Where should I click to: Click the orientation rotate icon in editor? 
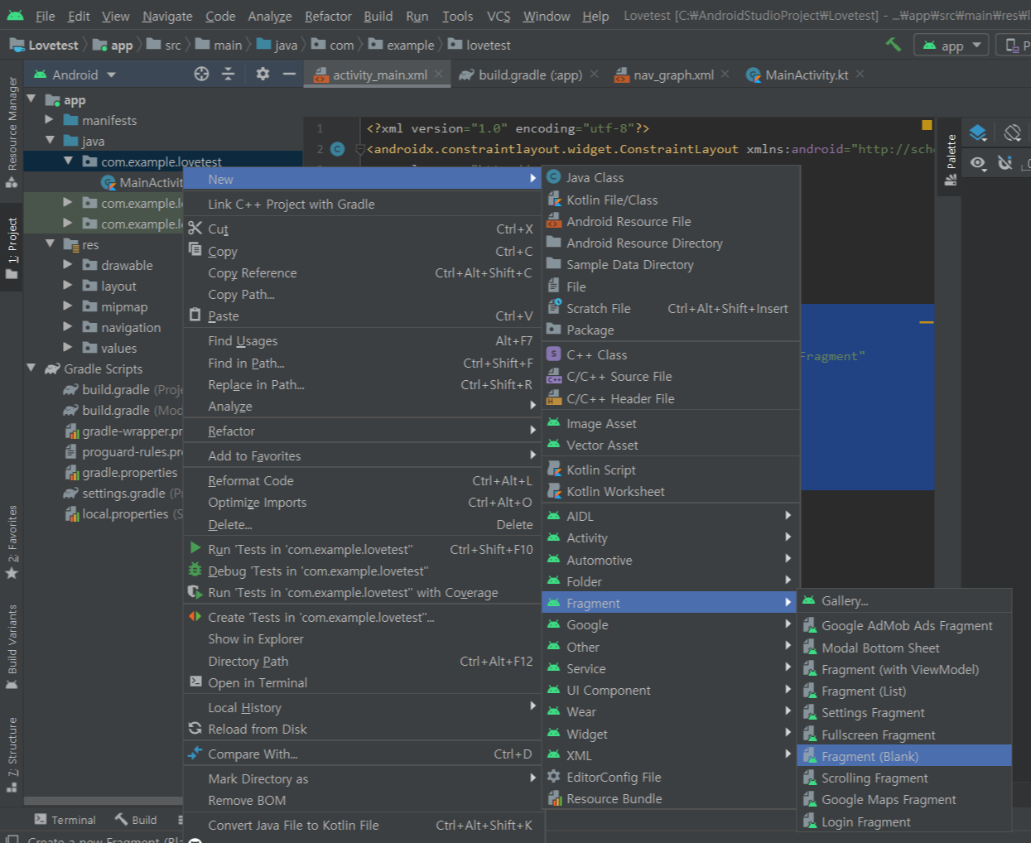pyautogui.click(x=1012, y=132)
